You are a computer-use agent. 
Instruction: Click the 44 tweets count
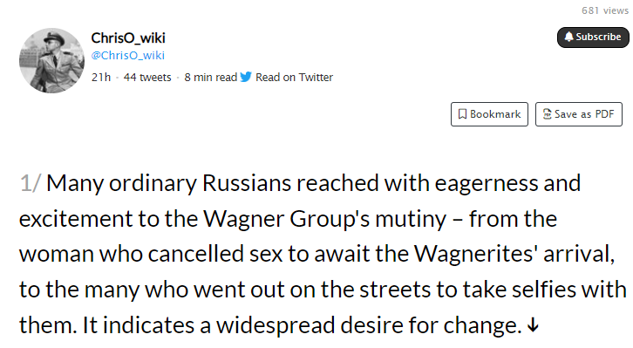click(x=147, y=77)
